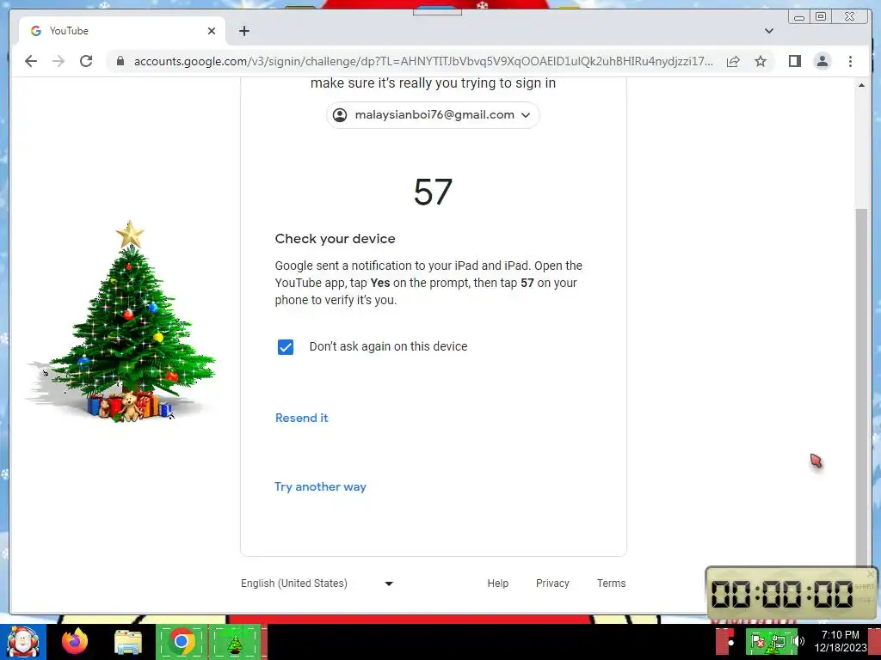Open Action Center flag tray icon
Screen dimensions: 881x660
click(757, 641)
